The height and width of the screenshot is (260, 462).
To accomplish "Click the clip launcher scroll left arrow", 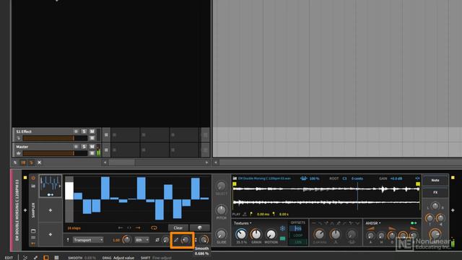I will click(x=105, y=162).
